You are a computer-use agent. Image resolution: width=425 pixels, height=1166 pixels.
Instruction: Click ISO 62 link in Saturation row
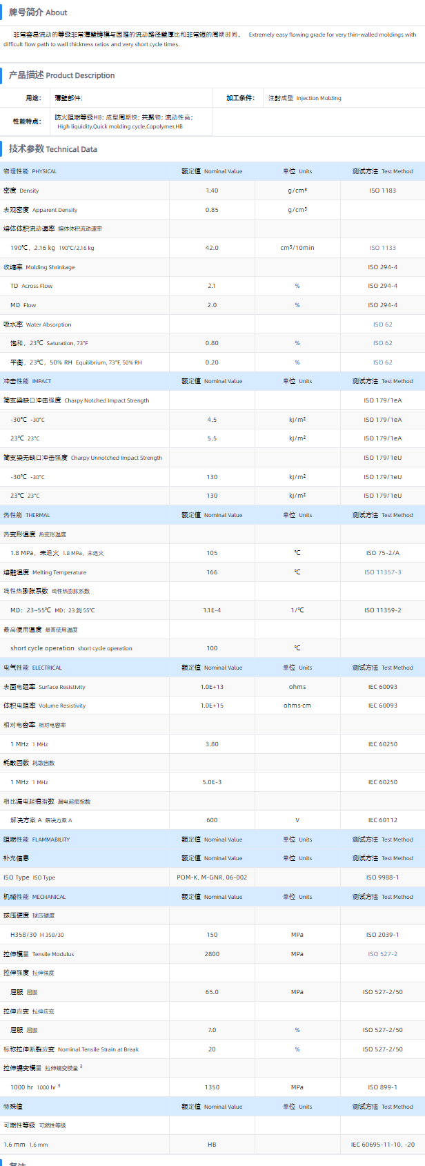[x=382, y=343]
